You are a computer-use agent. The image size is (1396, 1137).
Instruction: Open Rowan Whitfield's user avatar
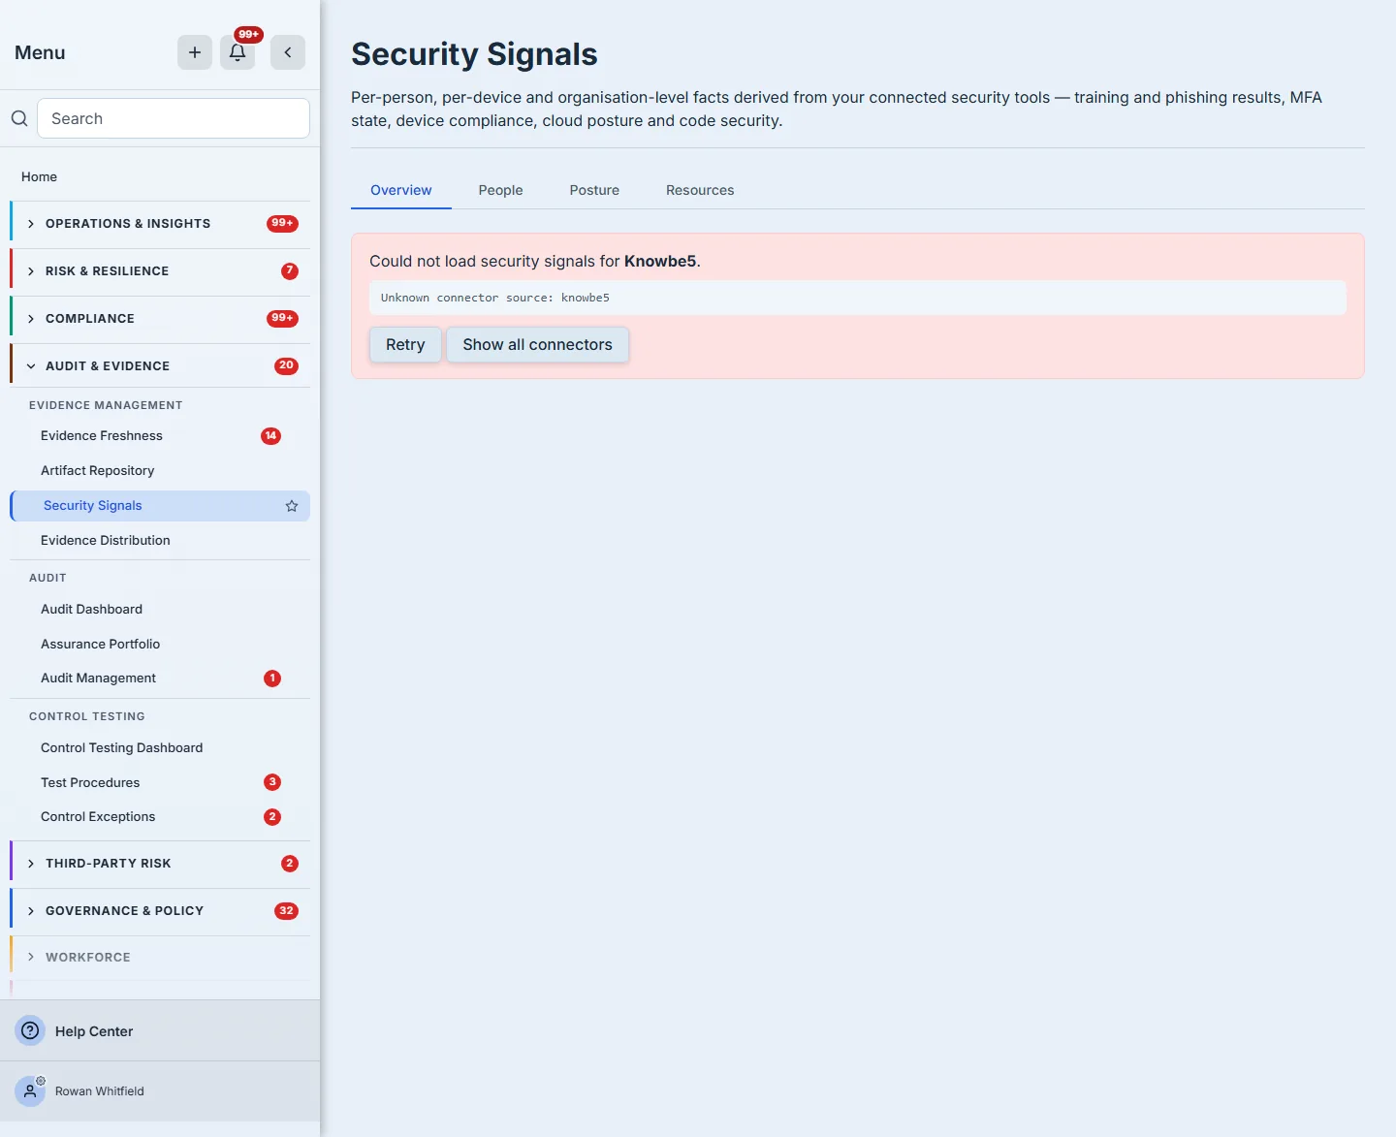point(30,1090)
